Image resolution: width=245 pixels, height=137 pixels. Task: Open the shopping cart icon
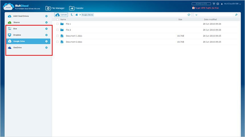coord(214,4)
